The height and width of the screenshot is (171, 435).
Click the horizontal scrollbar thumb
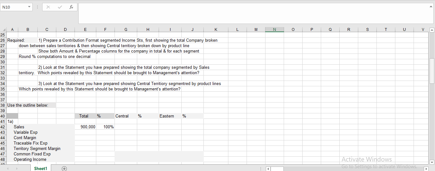[277, 168]
